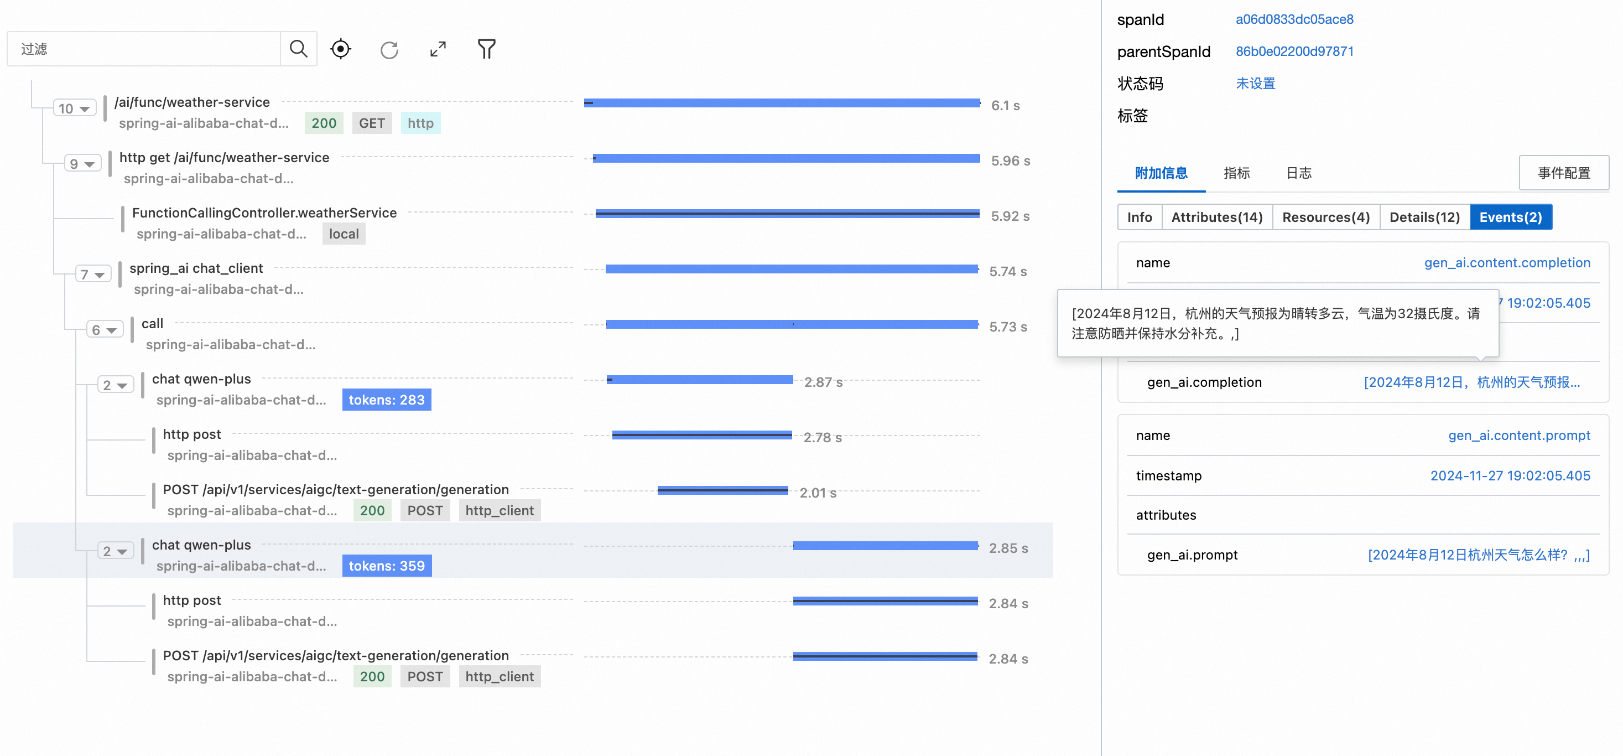This screenshot has width=1623, height=756.
Task: Click the 事件配置 button
Action: tap(1564, 172)
